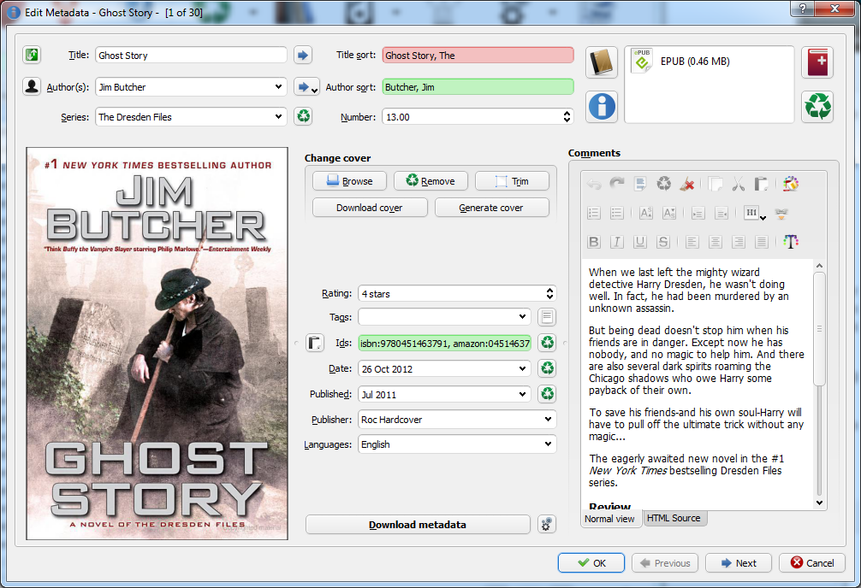Screen dimensions: 861x588
Task: Click the Remove cover button
Action: coord(430,181)
